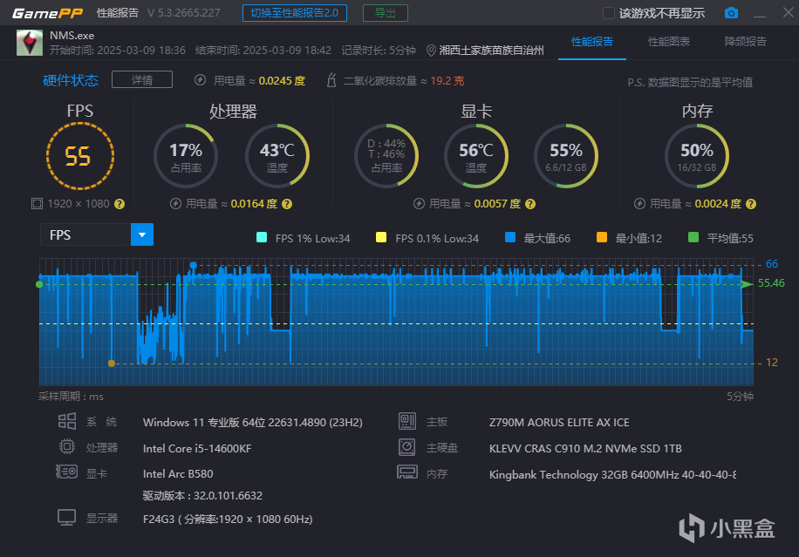Click the location pin icon
Screen dimensions: 799x557
[431, 51]
